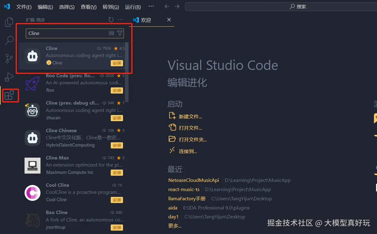Screen dimensions: 377x234
Task: Select Cline Chinese extension title
Action: 61,130
